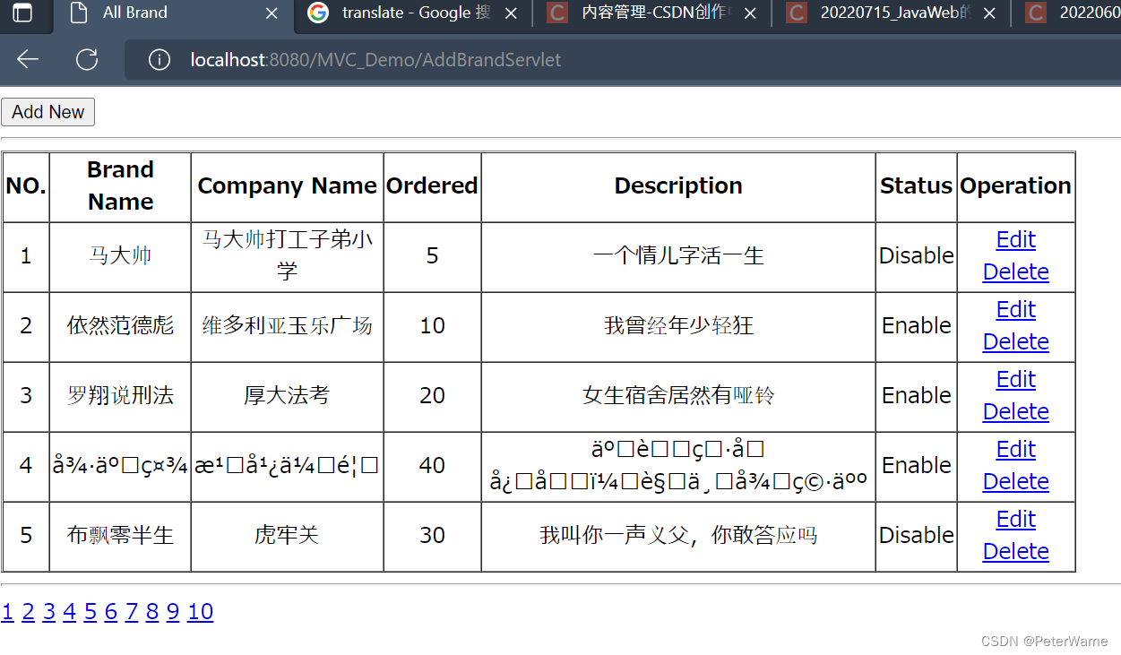Click the address bar URL
Viewport: 1121px width, 655px height.
pyautogui.click(x=375, y=60)
